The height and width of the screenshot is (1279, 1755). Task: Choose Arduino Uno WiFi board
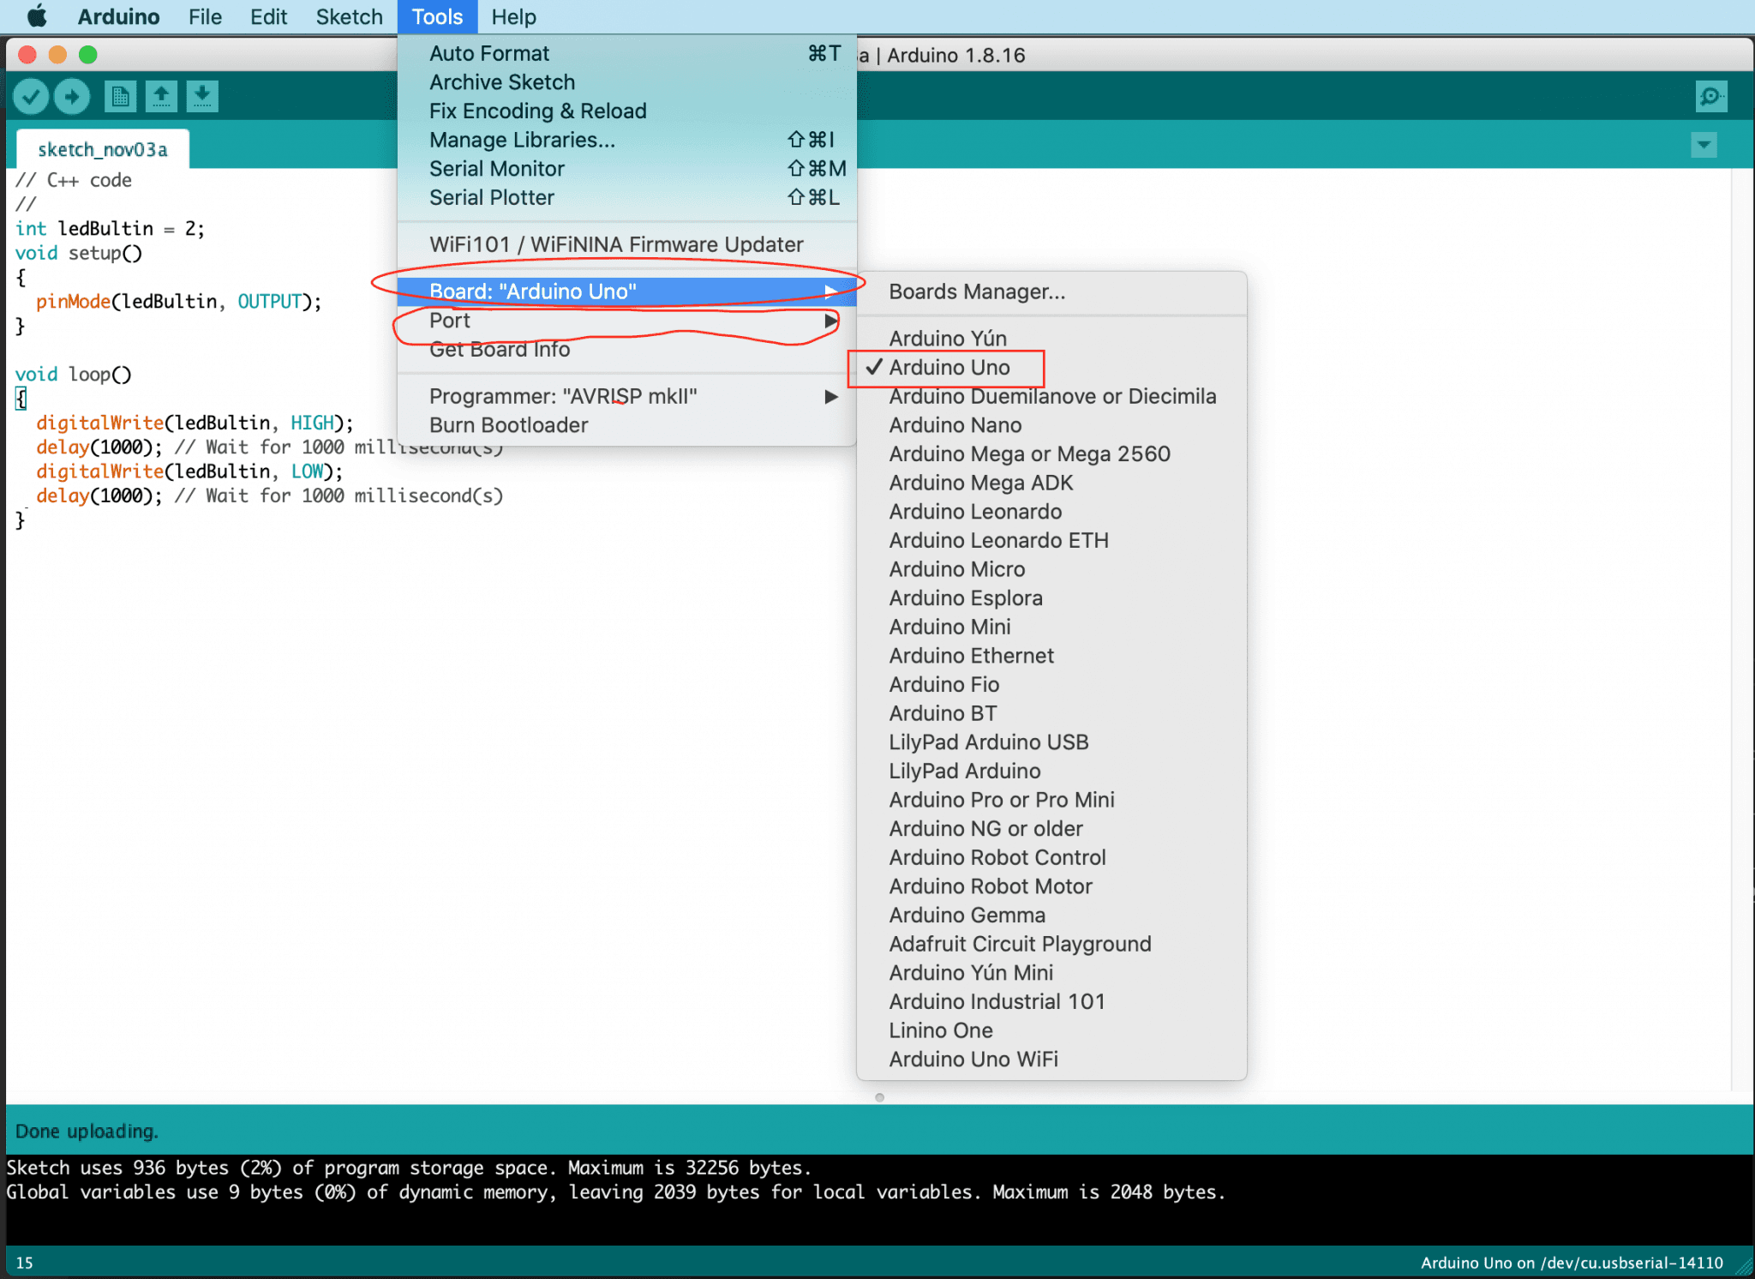(1051, 1060)
